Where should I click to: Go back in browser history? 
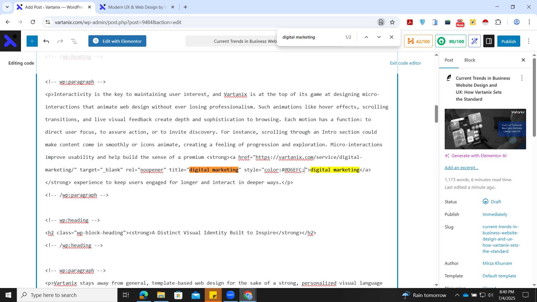tap(8, 22)
